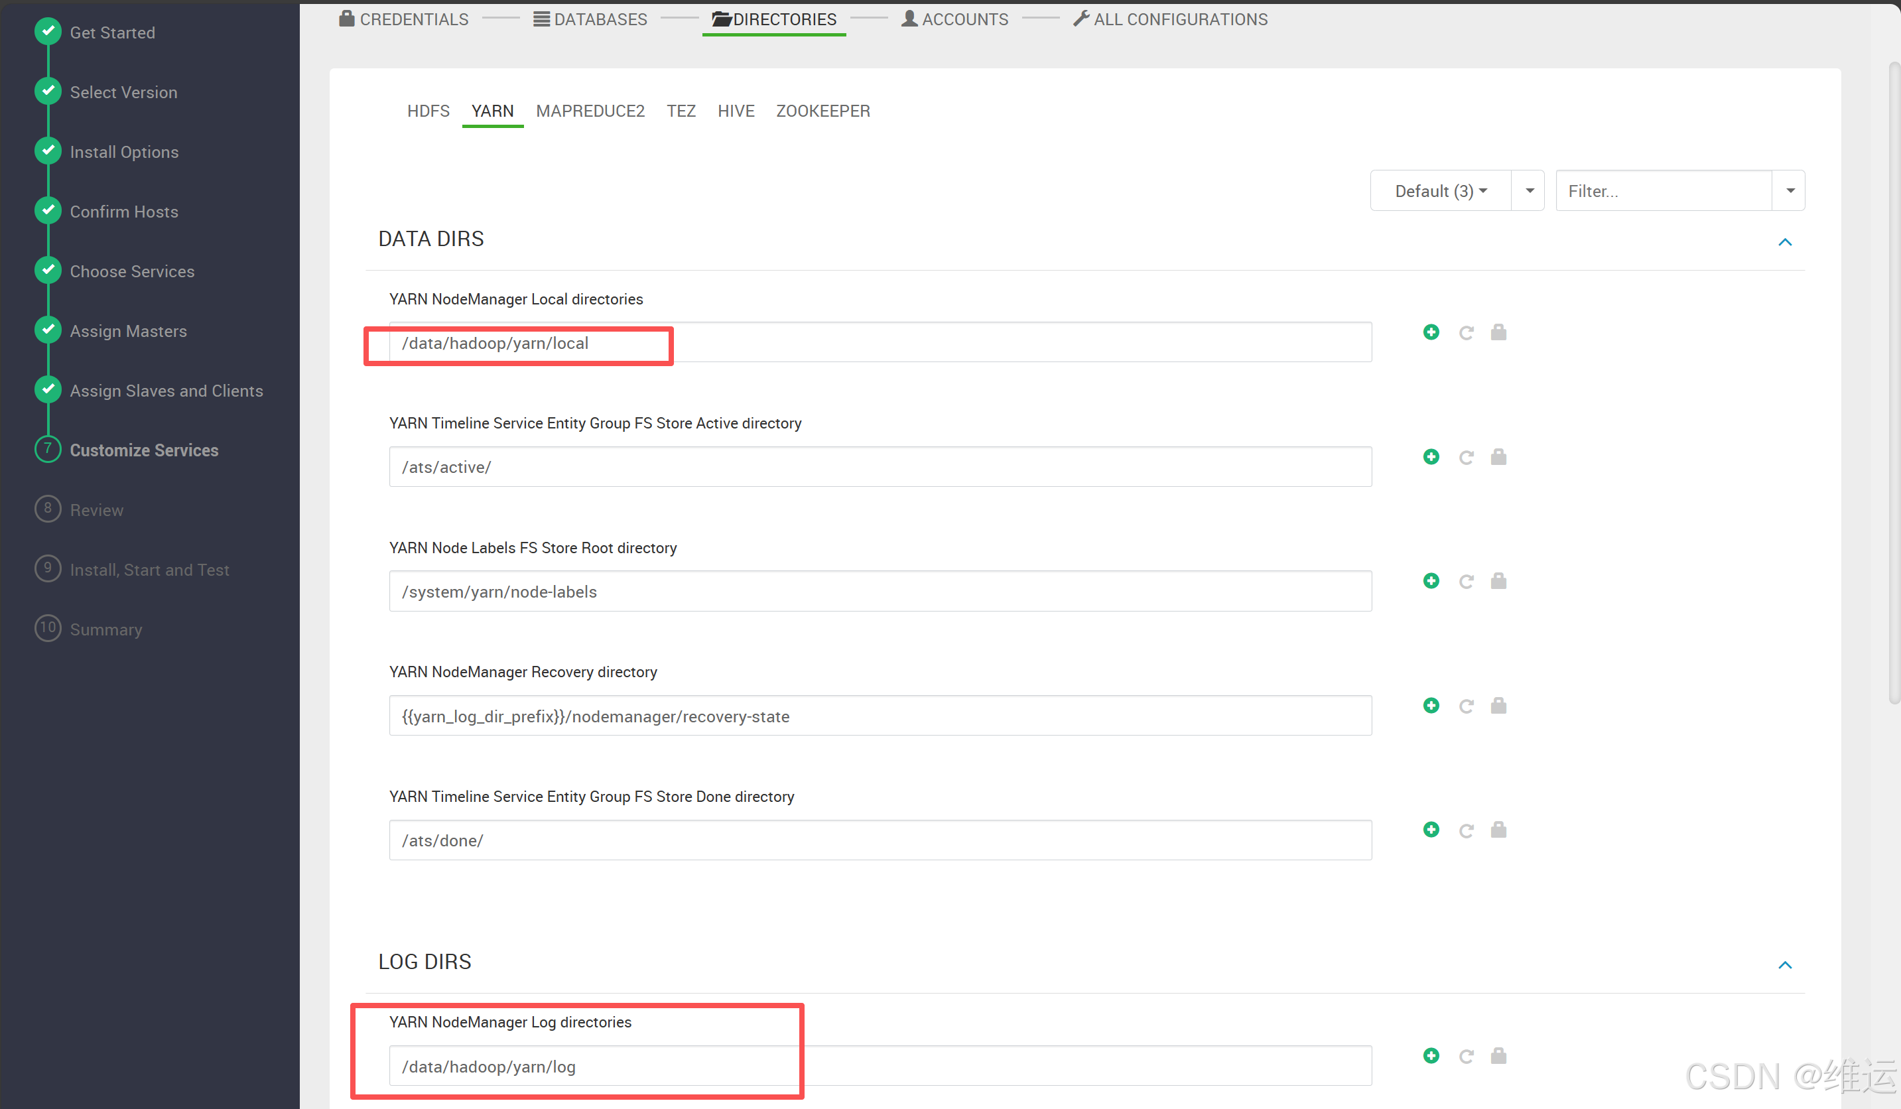Switch to the MAPREDUCE2 service tab
The height and width of the screenshot is (1109, 1901).
(x=590, y=111)
